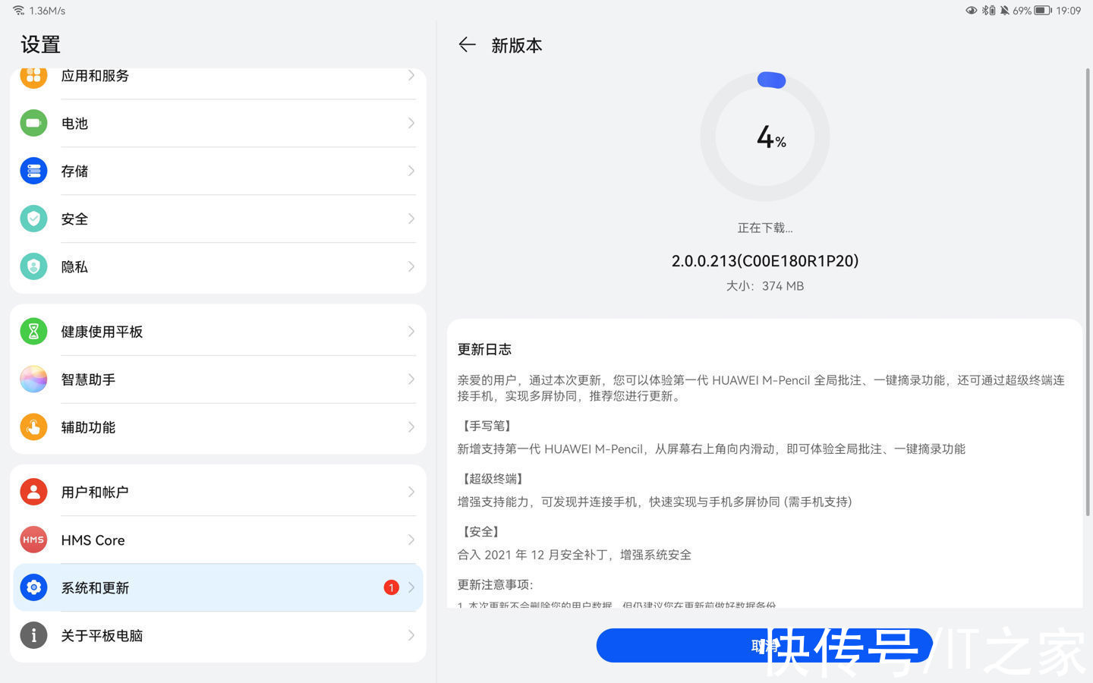Tap the 19:09 clock in status bar

1069,11
